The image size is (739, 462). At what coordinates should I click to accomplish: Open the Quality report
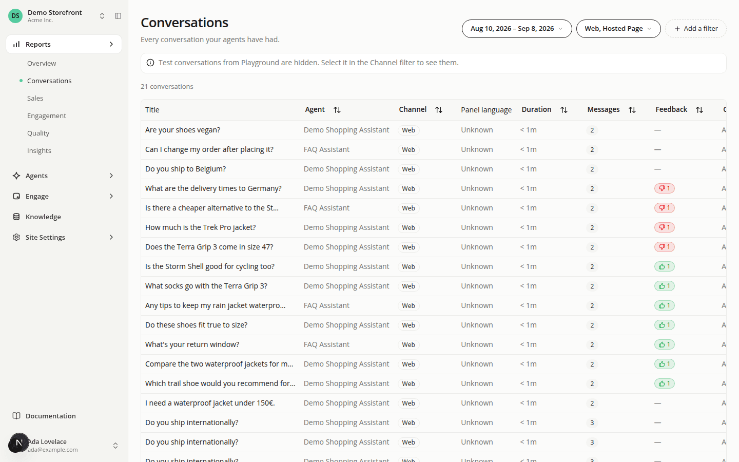click(x=38, y=133)
